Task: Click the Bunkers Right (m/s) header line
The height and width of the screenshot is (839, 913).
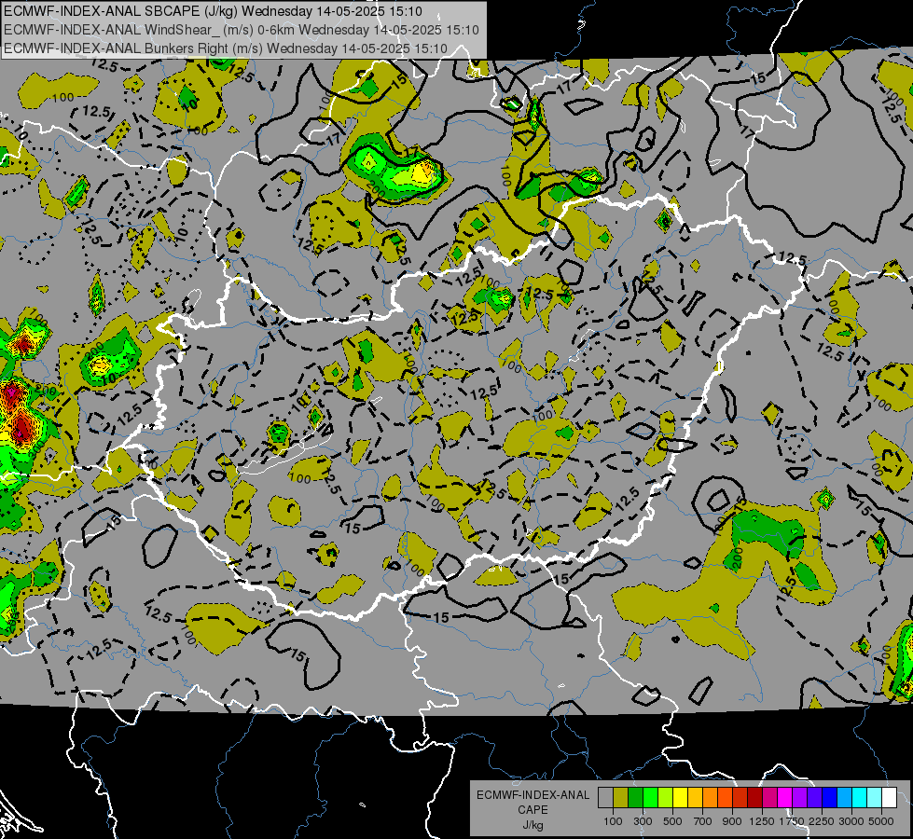Action: (x=226, y=48)
